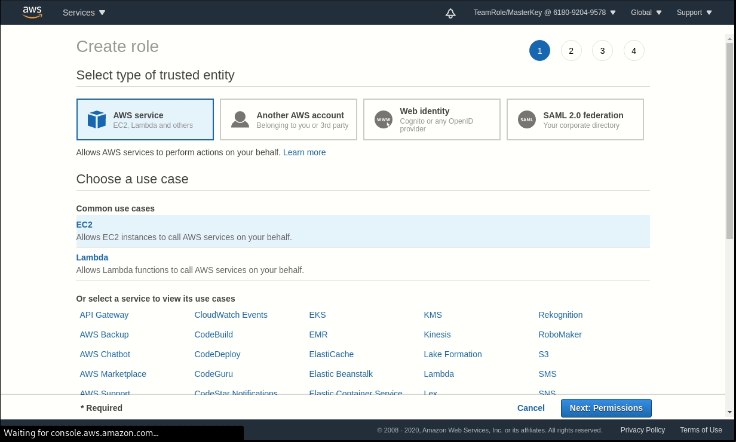
Task: Click the Web identity www icon
Action: (x=384, y=119)
